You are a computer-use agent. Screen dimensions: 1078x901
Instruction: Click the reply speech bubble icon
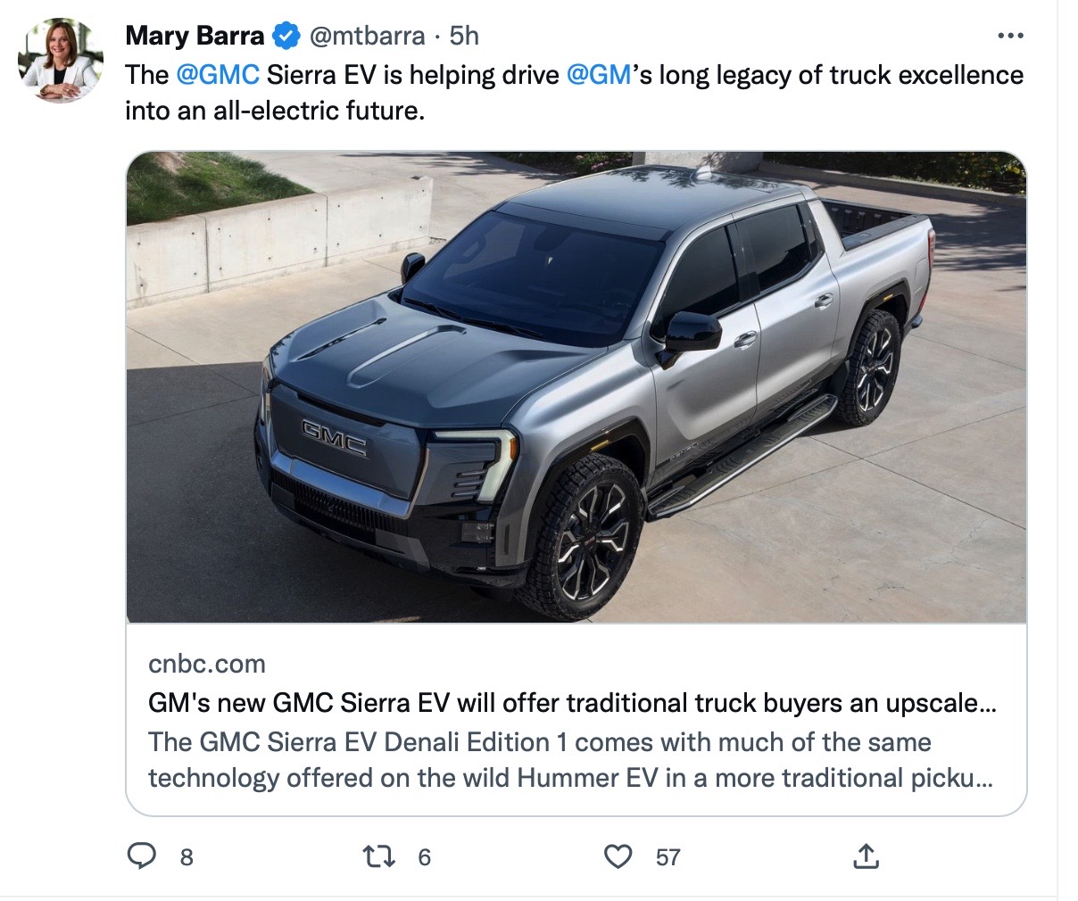coord(141,856)
